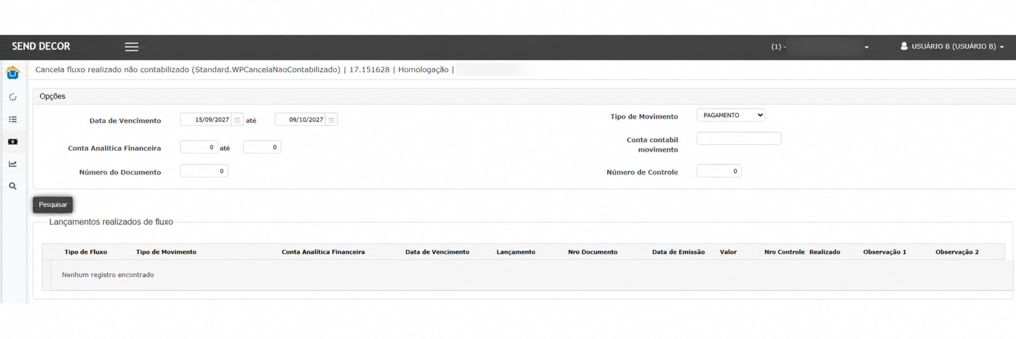Click the start Data de Vencimento field
The image size is (1016, 339).
(206, 120)
